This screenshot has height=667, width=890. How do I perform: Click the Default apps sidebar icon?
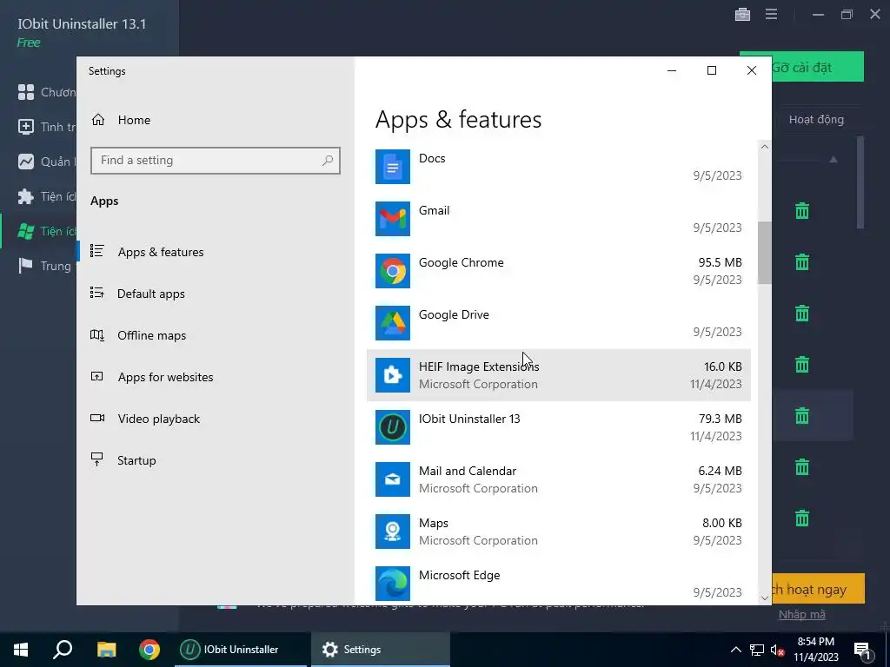coord(97,293)
